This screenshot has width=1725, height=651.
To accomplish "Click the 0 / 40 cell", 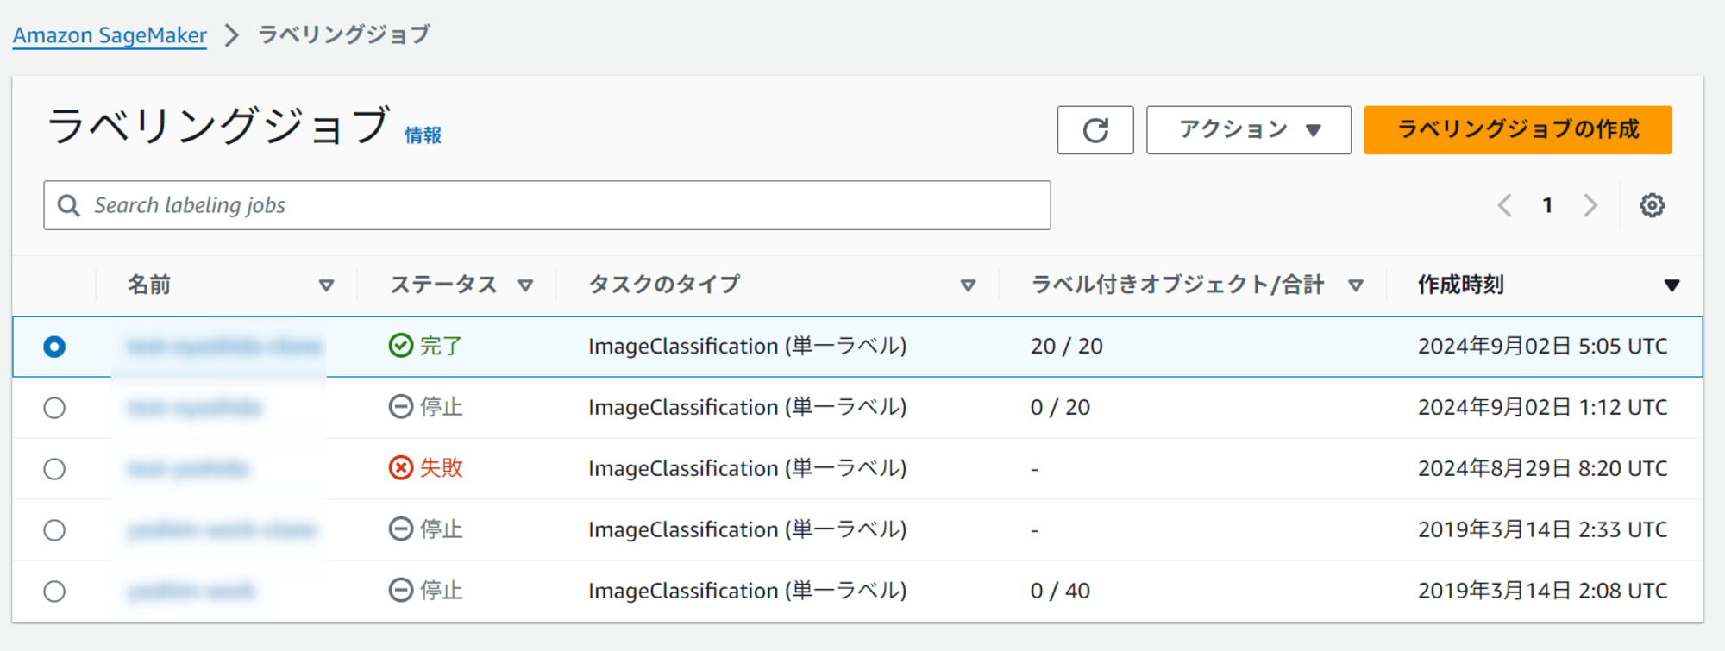I will pos(1060,591).
